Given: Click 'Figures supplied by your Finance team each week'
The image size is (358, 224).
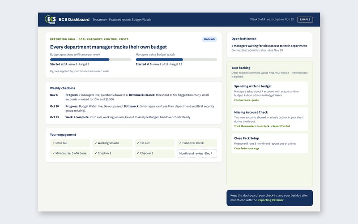Looking at the screenshot, I should [80, 71].
